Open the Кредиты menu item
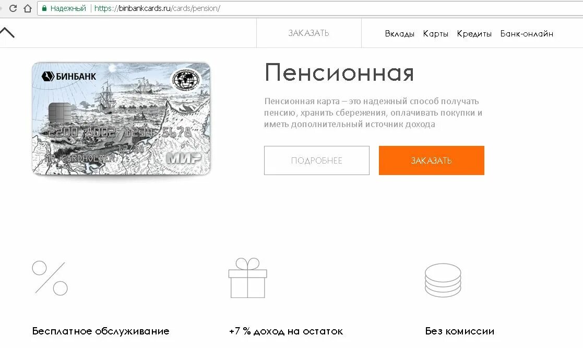Image resolution: width=583 pixels, height=348 pixels. coord(474,34)
